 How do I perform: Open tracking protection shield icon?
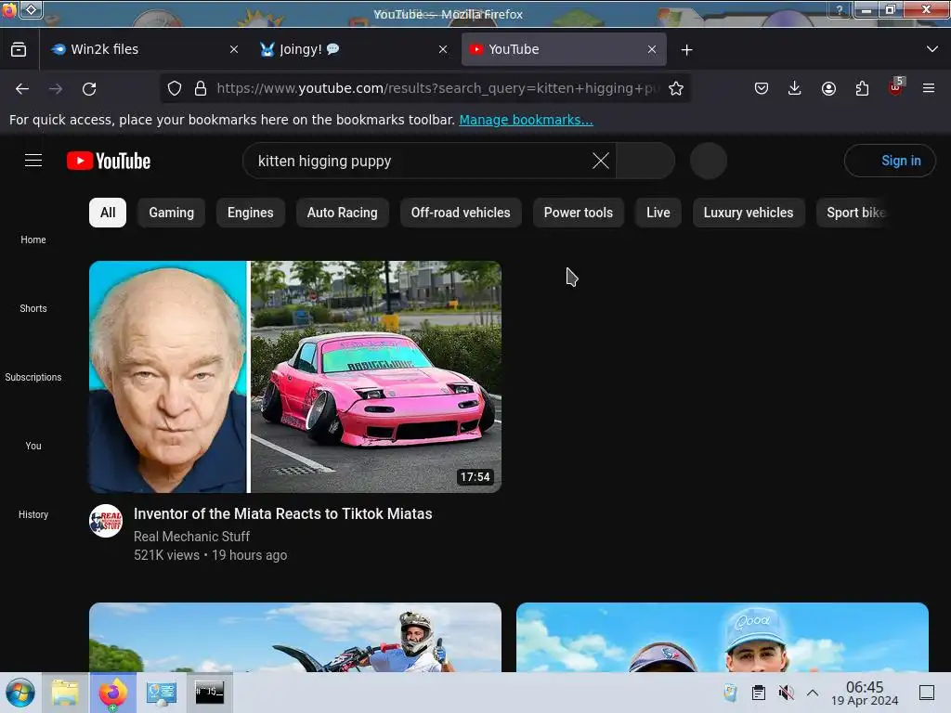(175, 88)
